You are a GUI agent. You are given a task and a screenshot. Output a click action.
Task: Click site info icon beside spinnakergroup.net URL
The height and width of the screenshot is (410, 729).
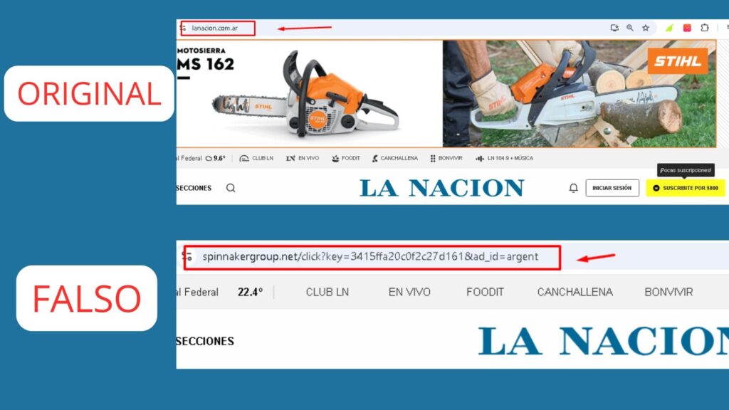[187, 256]
